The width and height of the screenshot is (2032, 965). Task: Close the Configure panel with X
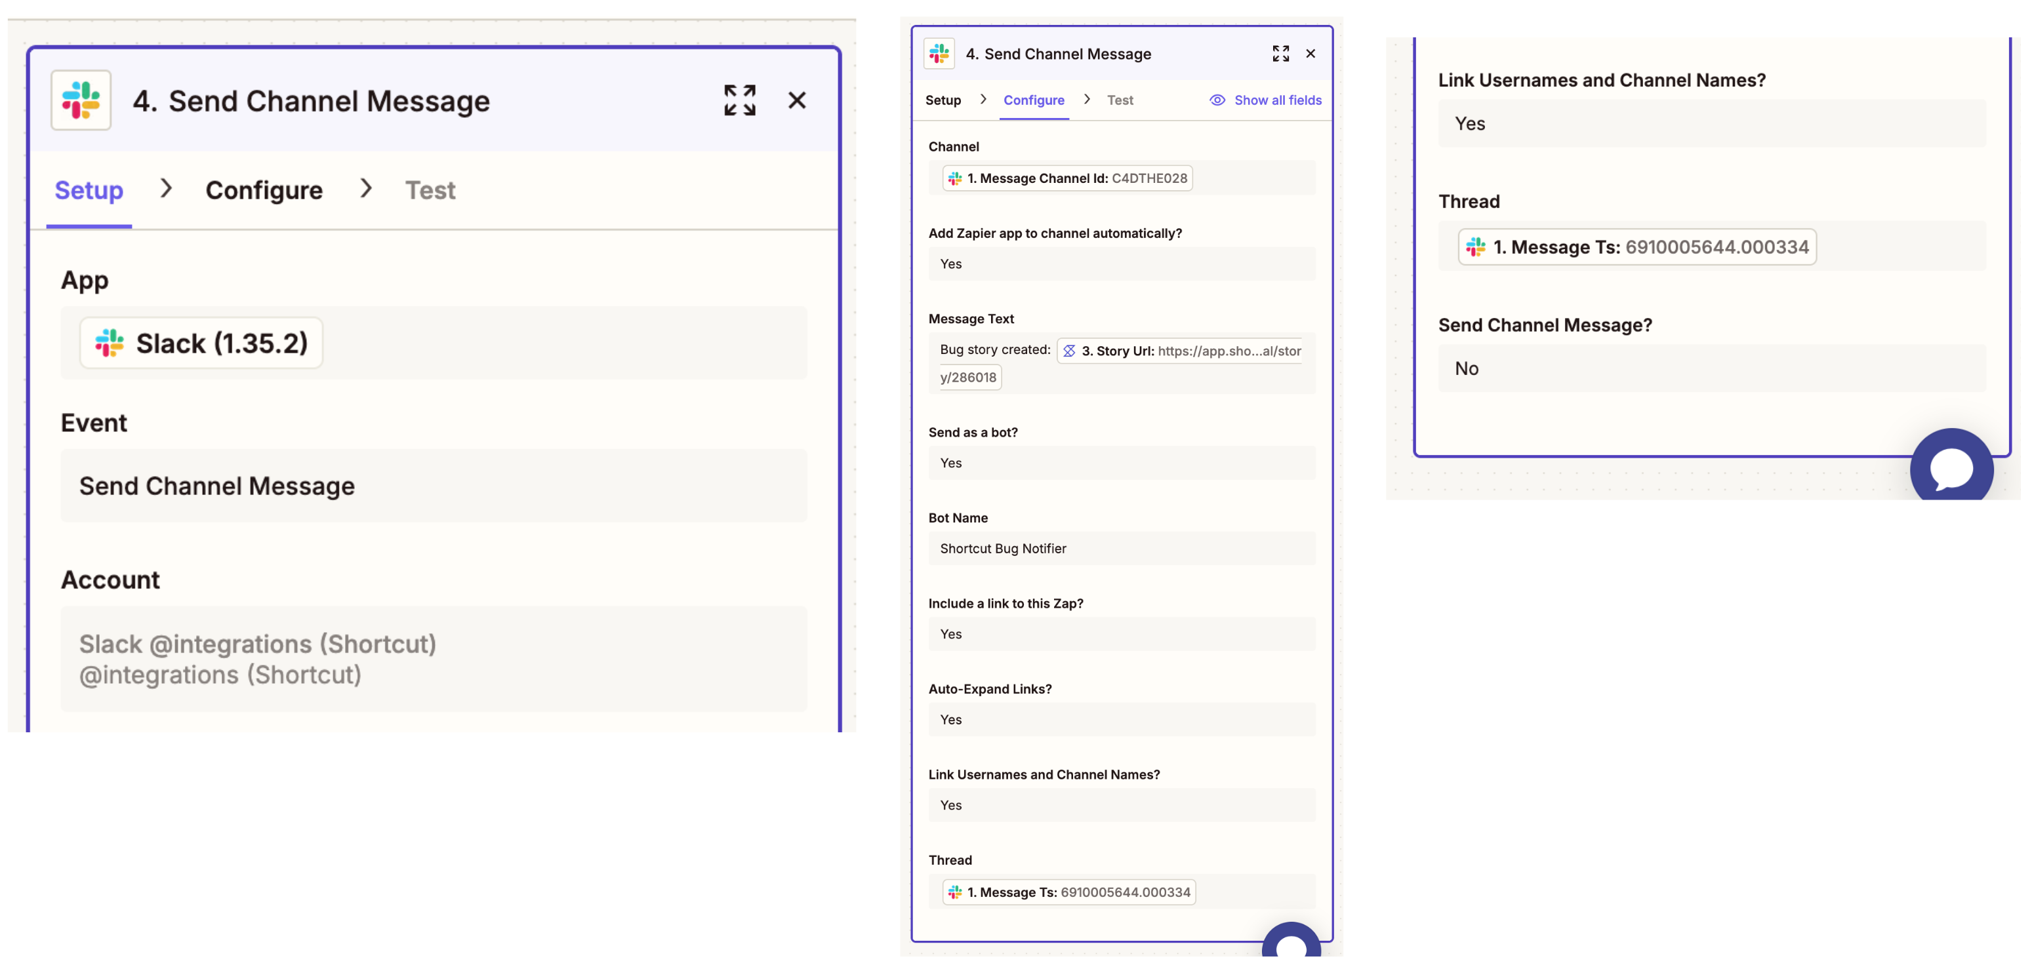click(1311, 54)
